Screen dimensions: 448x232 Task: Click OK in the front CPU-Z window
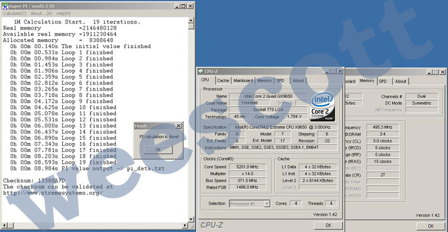tap(328, 225)
